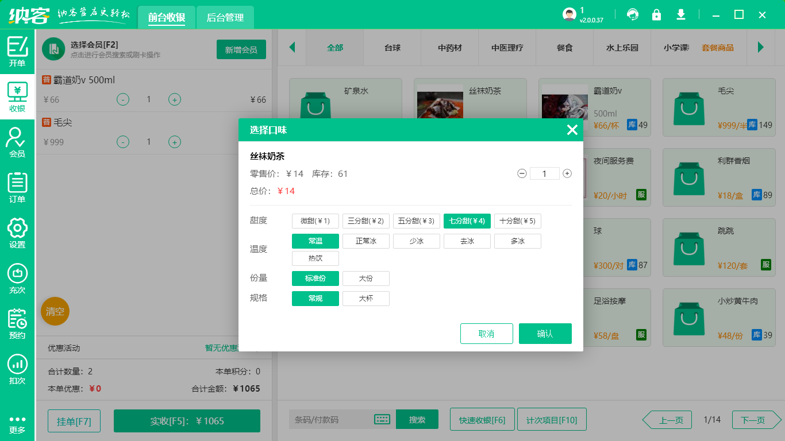Select the 充次 sidebar icon
The width and height of the screenshot is (785, 441).
[x=17, y=278]
